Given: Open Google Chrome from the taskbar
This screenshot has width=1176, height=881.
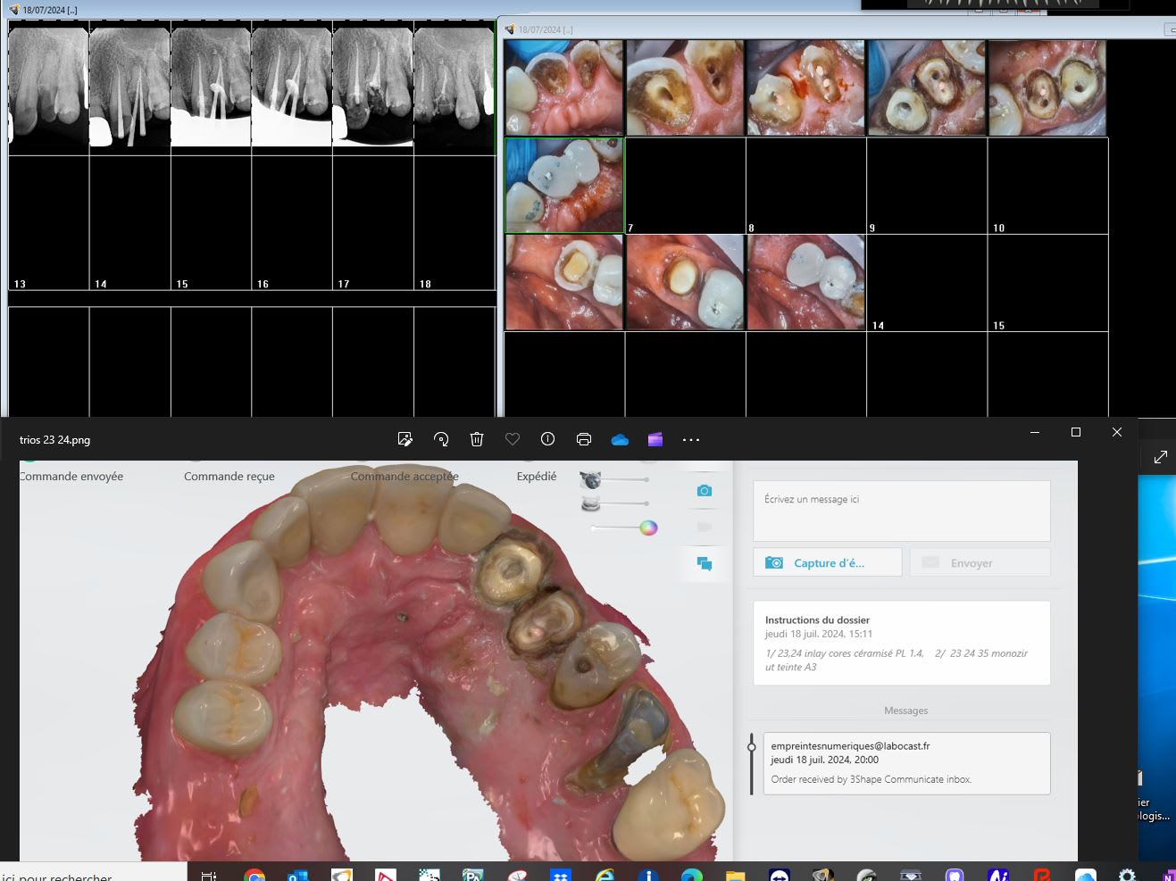Looking at the screenshot, I should (254, 876).
